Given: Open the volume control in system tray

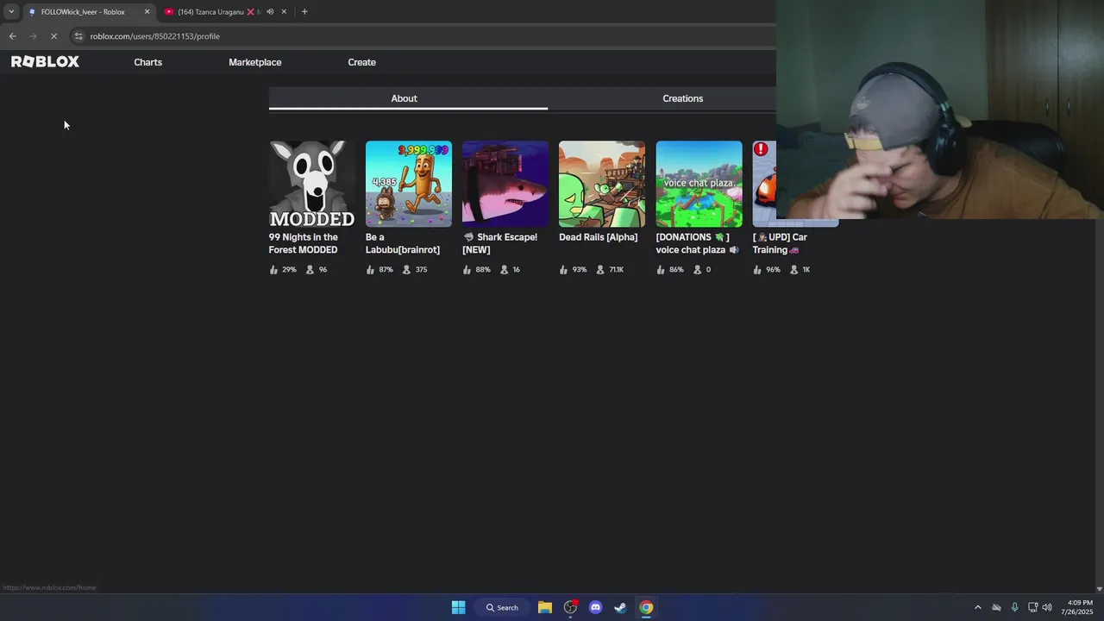Looking at the screenshot, I should 1047,607.
